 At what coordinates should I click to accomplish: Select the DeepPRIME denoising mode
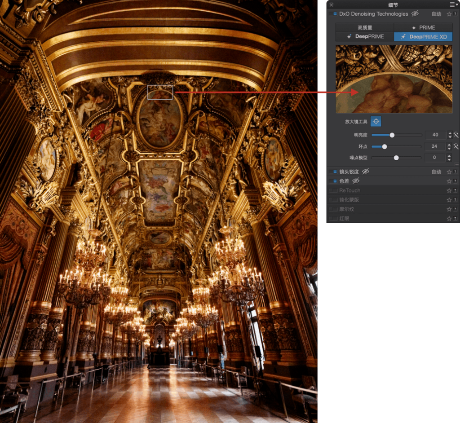[365, 36]
